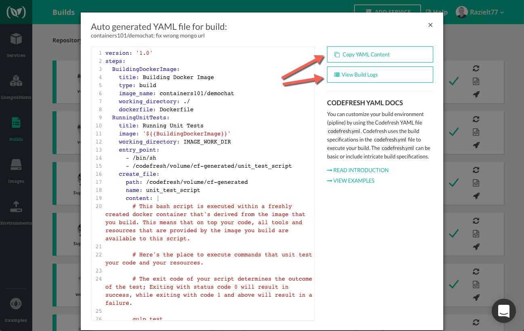Follow the READ INTRODUCTION link
This screenshot has height=331, width=524.
tap(358, 170)
